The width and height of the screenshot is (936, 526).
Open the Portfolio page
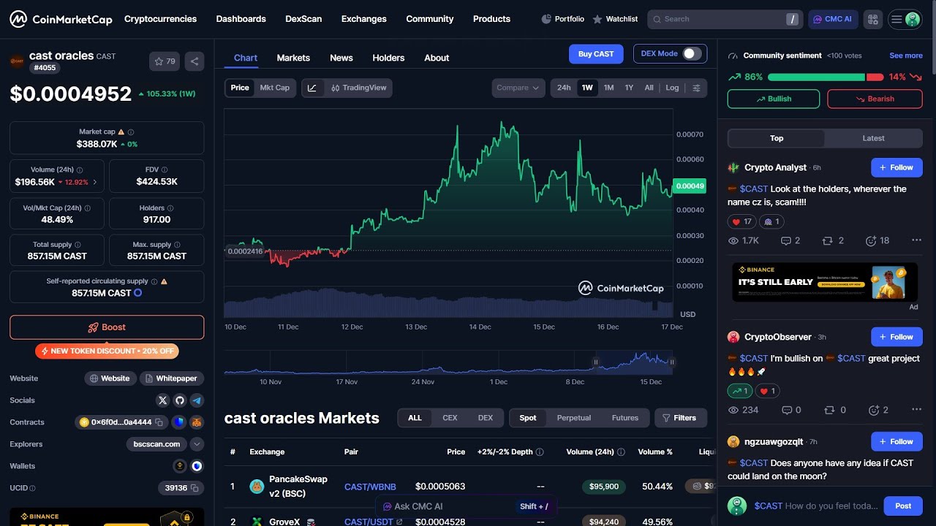(562, 19)
